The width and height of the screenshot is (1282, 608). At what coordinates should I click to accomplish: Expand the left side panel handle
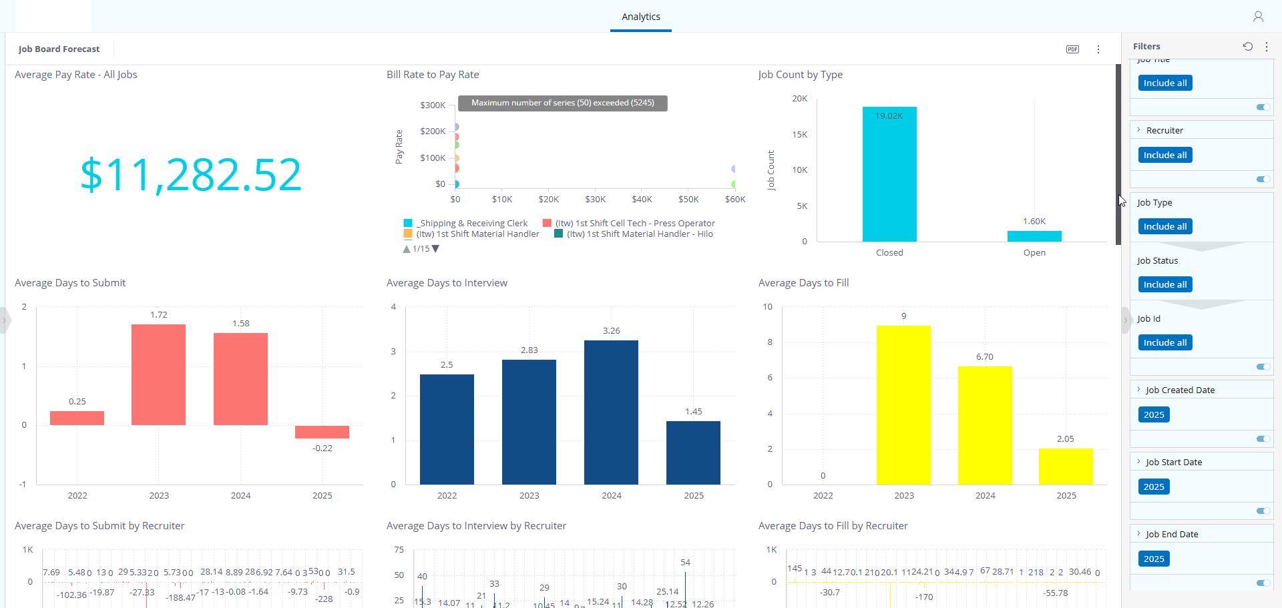click(4, 320)
